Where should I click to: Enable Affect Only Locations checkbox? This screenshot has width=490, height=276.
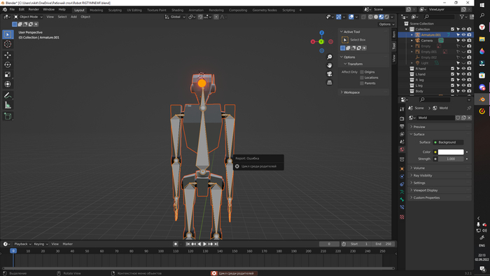pos(362,78)
